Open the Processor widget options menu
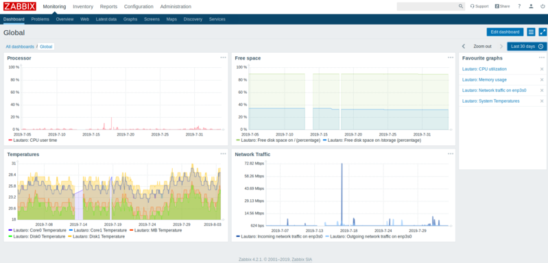This screenshot has height=263, width=548. point(223,58)
